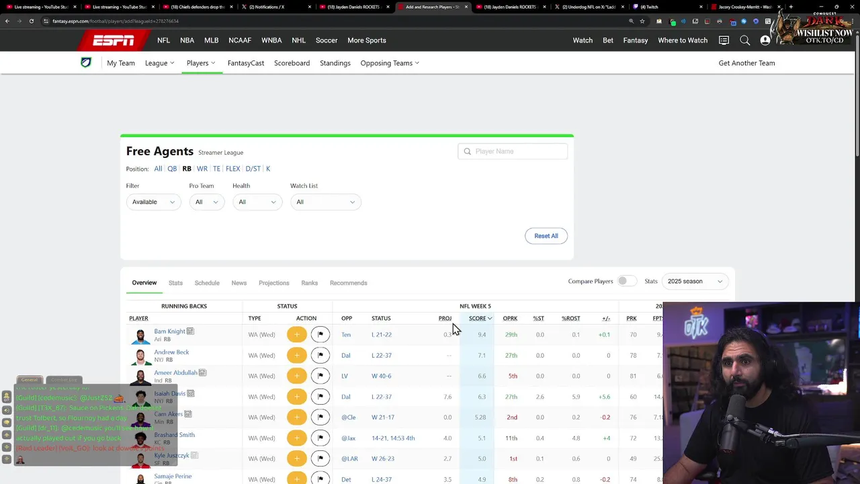Switch to the Projections tab
This screenshot has width=860, height=484.
point(274,283)
